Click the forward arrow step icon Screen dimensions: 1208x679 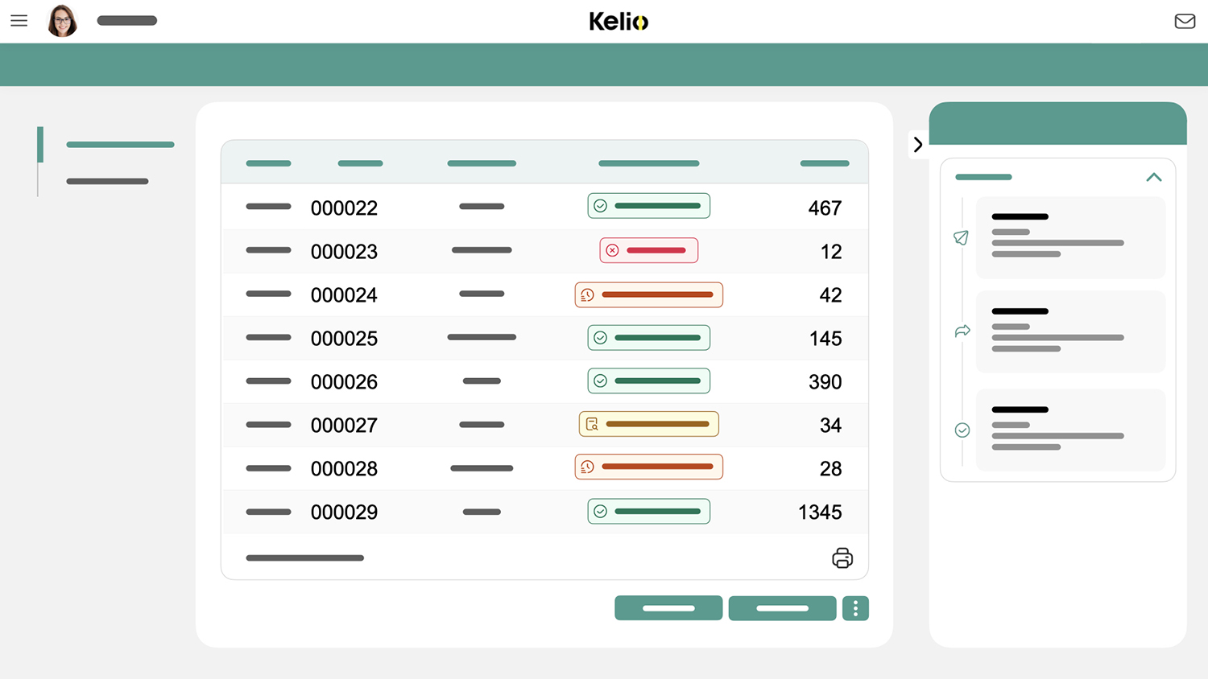[x=962, y=331]
